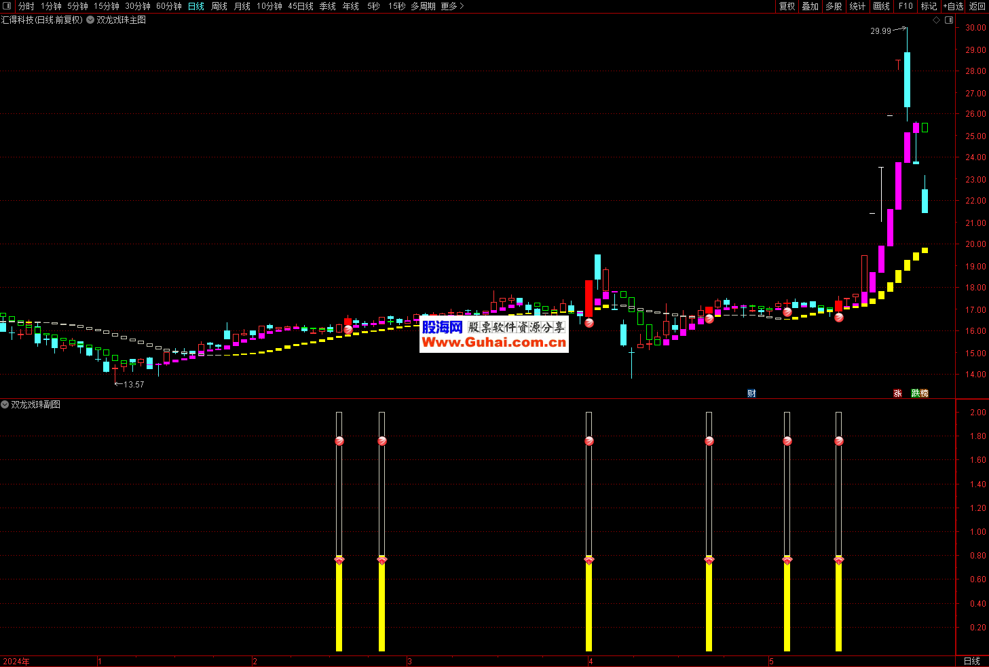
Task: Select the 月线 monthly period tab
Action: tap(242, 6)
